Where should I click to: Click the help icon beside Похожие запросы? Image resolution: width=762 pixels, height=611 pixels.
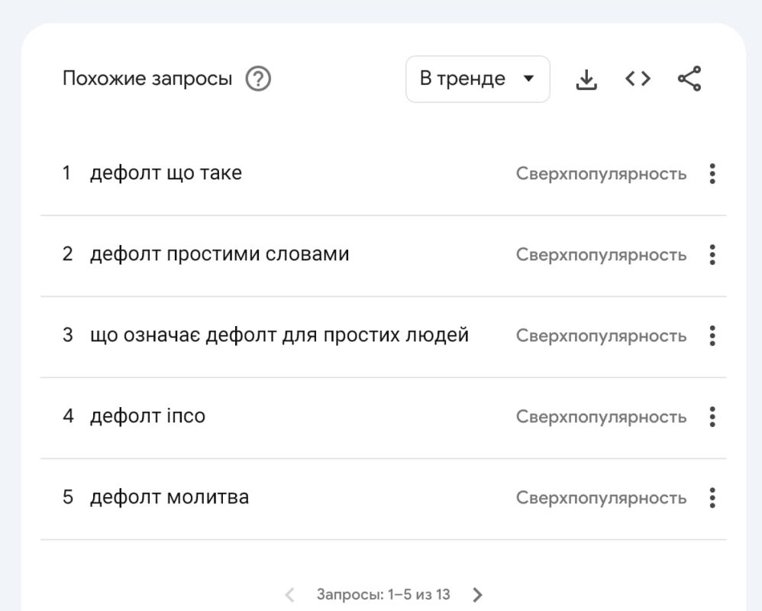(x=256, y=79)
